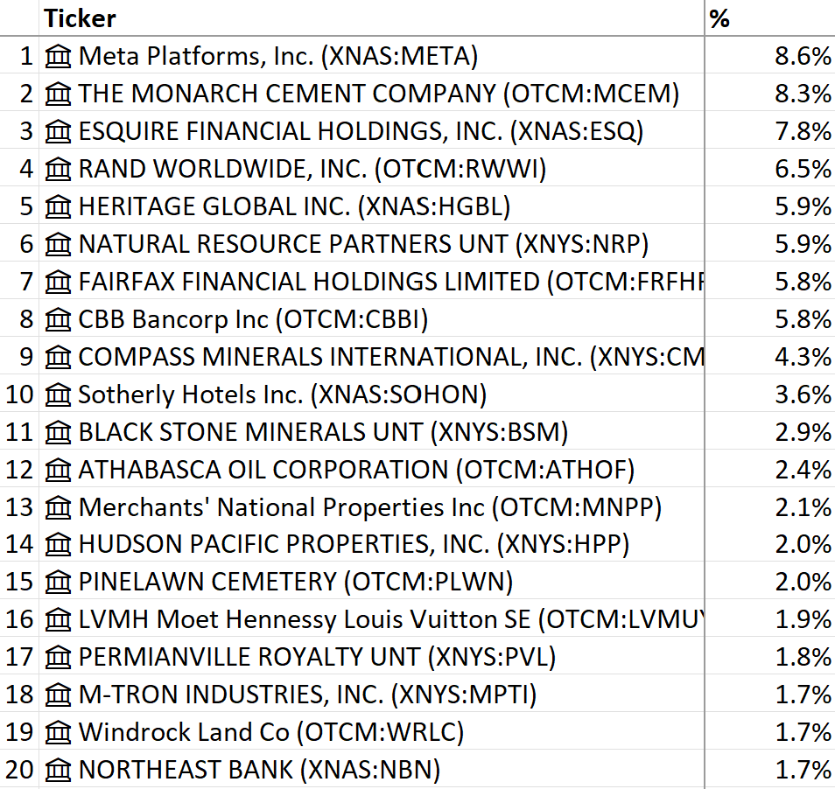Image resolution: width=835 pixels, height=789 pixels.
Task: Select M-TRON INDUSTRIES, INC. (XNYS:MPTI) cell
Action: coord(372,695)
